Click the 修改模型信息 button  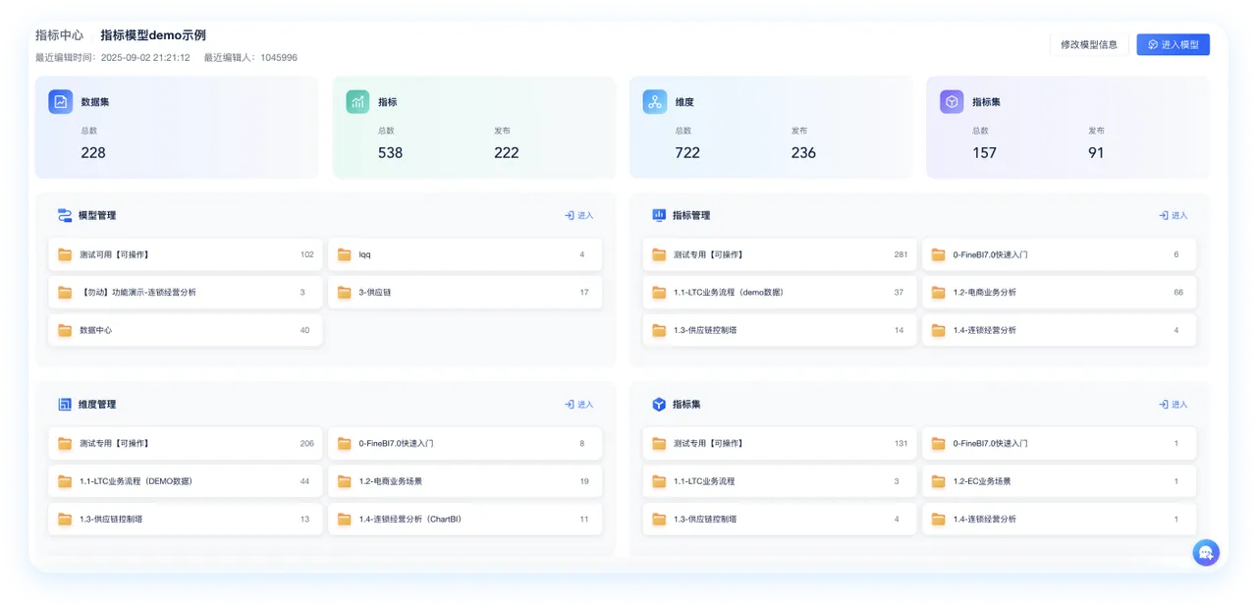point(1089,44)
